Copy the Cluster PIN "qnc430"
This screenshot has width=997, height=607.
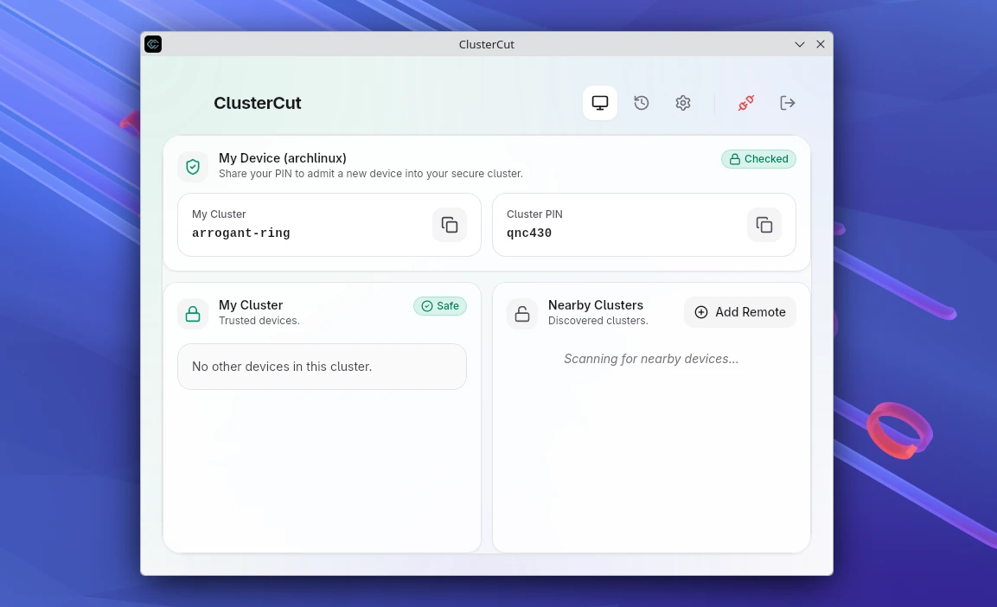[x=764, y=224]
